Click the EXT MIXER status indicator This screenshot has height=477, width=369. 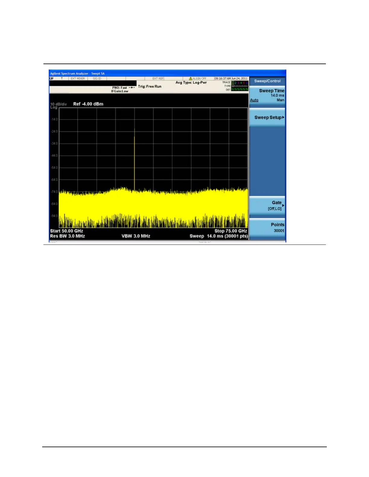tap(77, 79)
